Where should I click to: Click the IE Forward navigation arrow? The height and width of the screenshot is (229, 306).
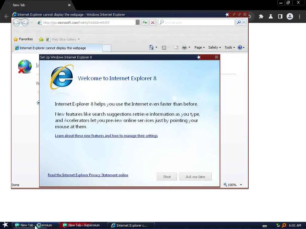(25, 22)
